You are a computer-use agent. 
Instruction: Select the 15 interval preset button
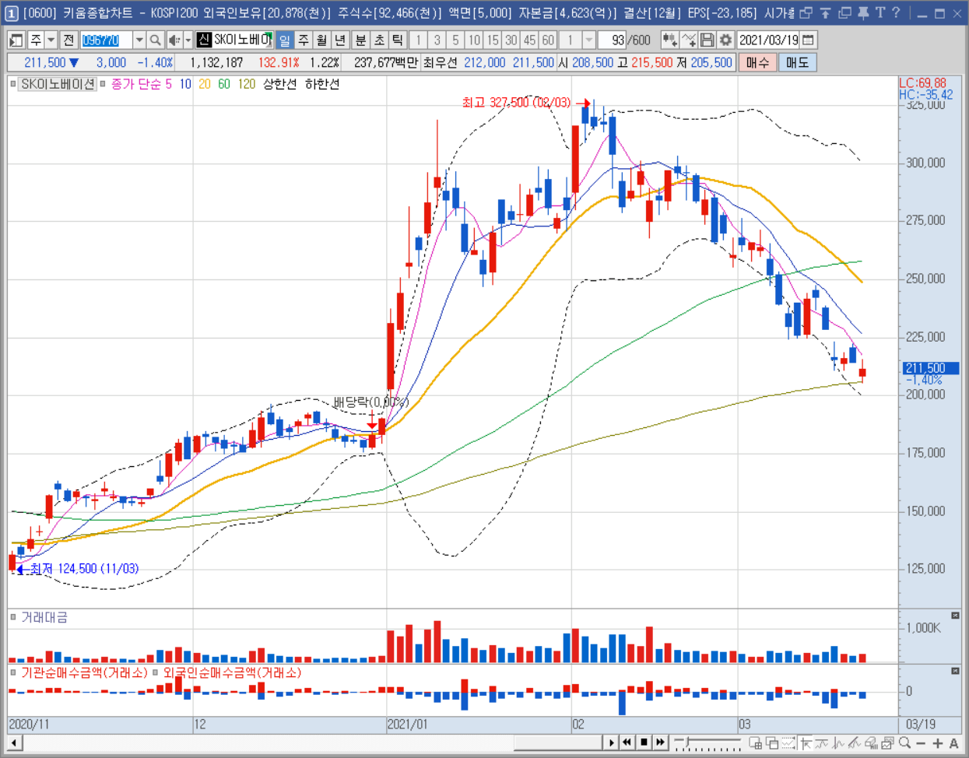coord(493,40)
